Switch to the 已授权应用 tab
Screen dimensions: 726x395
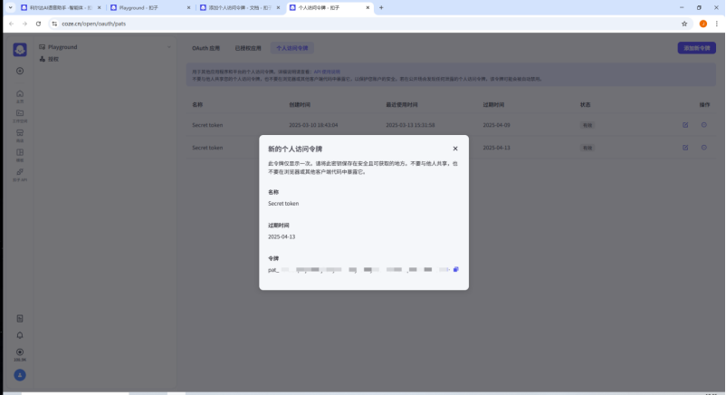[248, 47]
